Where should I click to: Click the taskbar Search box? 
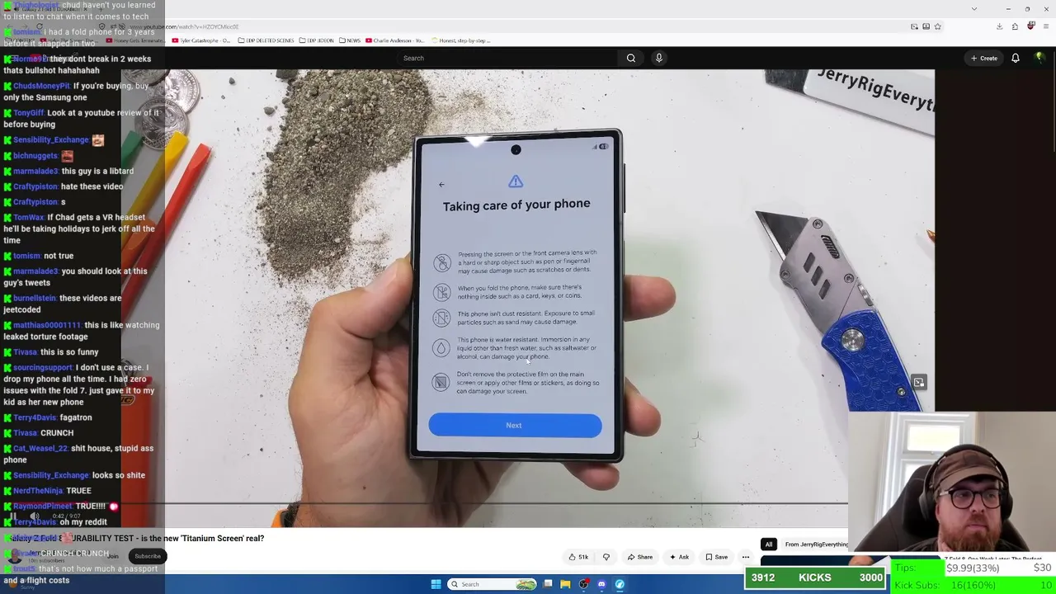tap(493, 584)
